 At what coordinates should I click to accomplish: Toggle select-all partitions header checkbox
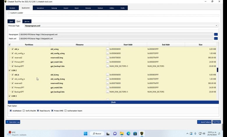point(10,45)
